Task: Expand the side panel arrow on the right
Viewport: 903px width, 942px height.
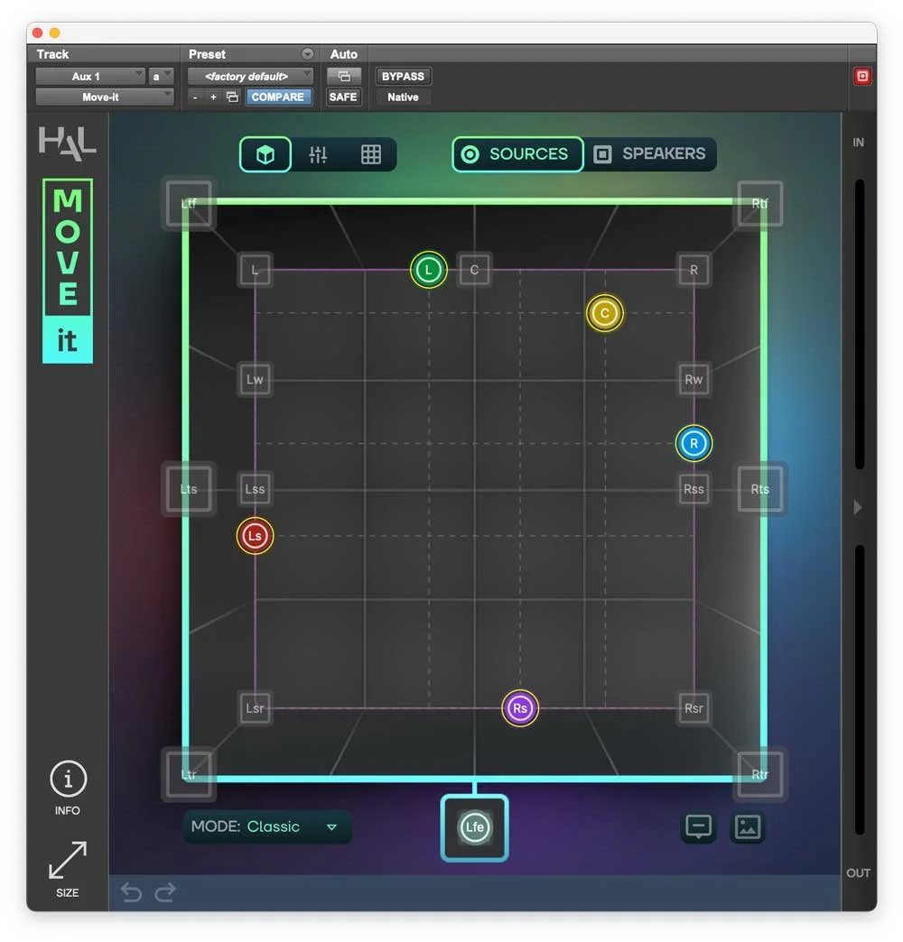Action: tap(858, 508)
